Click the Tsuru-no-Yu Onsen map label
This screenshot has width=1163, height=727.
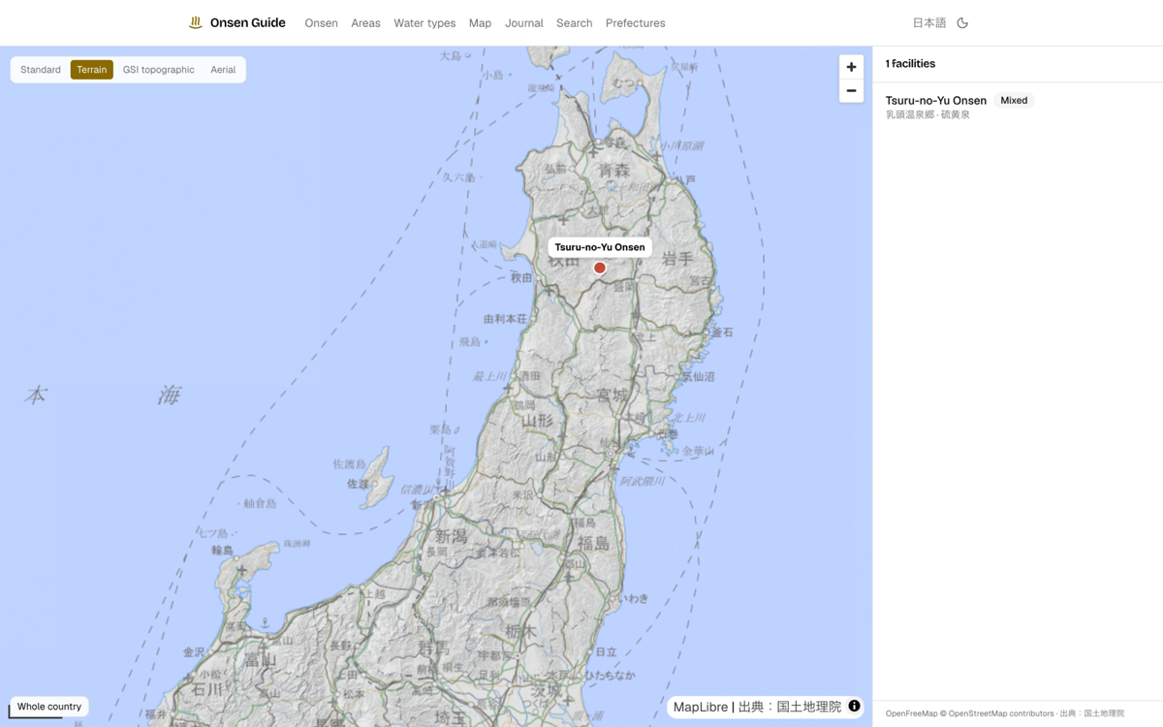click(x=600, y=247)
